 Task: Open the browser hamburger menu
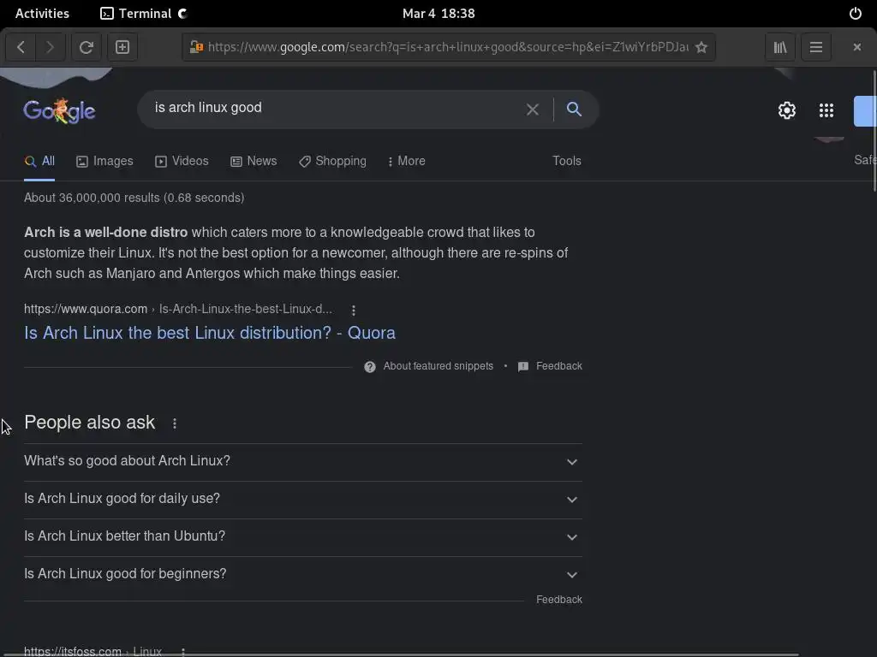point(816,47)
